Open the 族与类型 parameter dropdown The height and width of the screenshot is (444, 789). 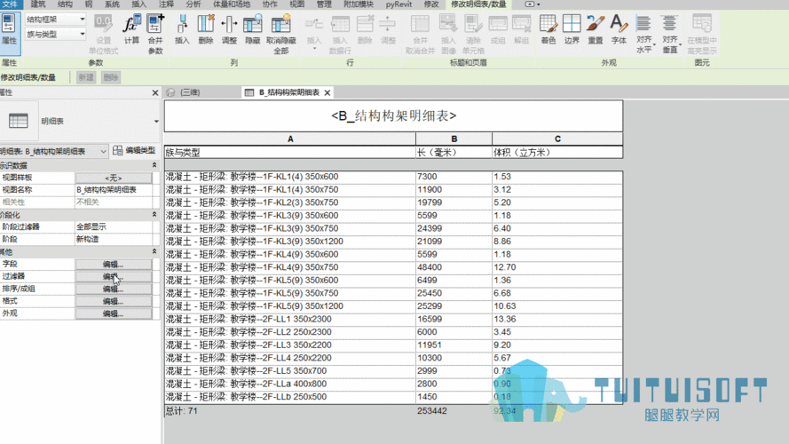tap(54, 34)
